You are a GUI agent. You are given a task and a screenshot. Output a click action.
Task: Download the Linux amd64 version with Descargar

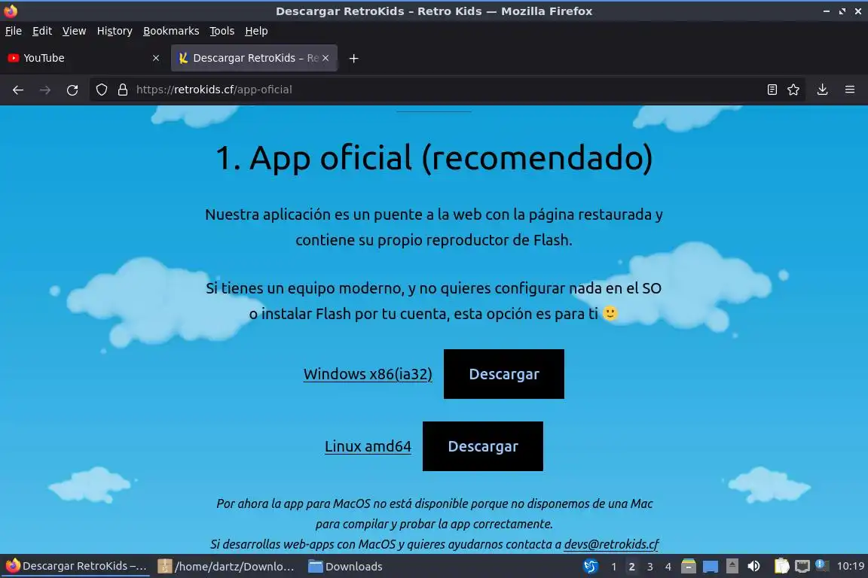click(483, 446)
